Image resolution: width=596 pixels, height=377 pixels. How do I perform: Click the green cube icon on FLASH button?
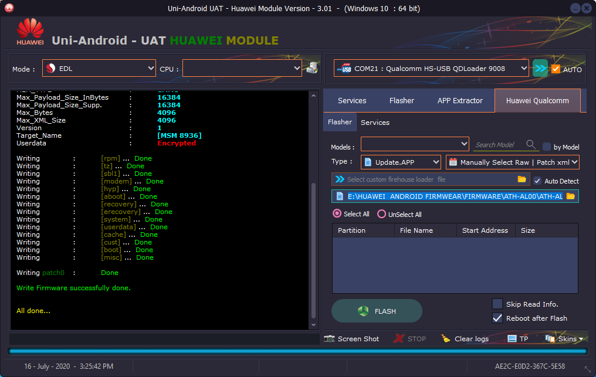[363, 311]
